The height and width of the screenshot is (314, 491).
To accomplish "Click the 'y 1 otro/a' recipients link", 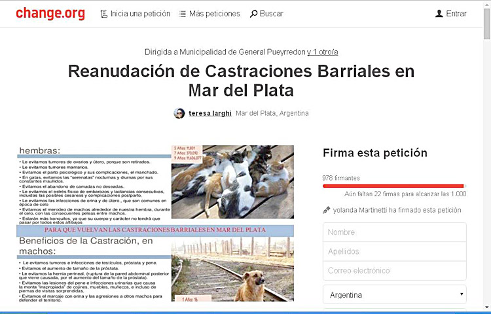I will [323, 52].
